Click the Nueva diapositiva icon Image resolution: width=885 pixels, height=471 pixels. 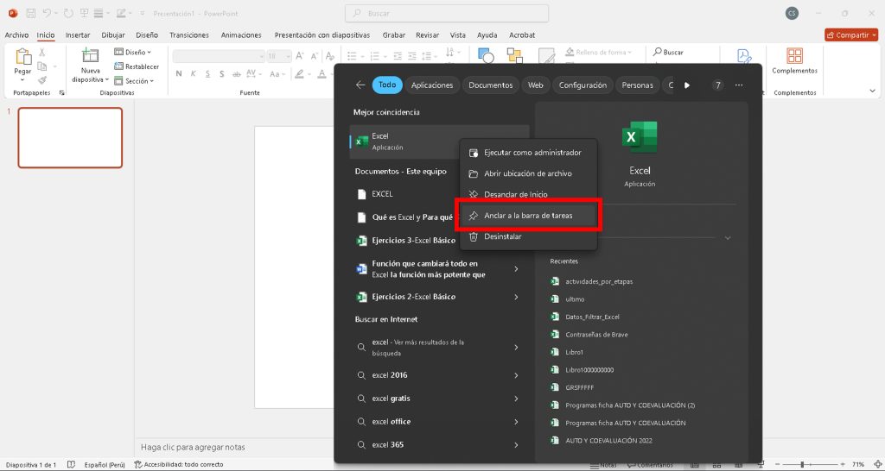pyautogui.click(x=90, y=57)
